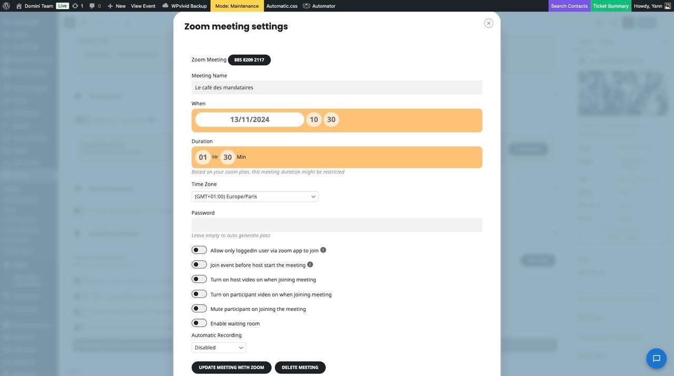
Task: Toggle Enable waiting room switch
Action: coord(199,323)
